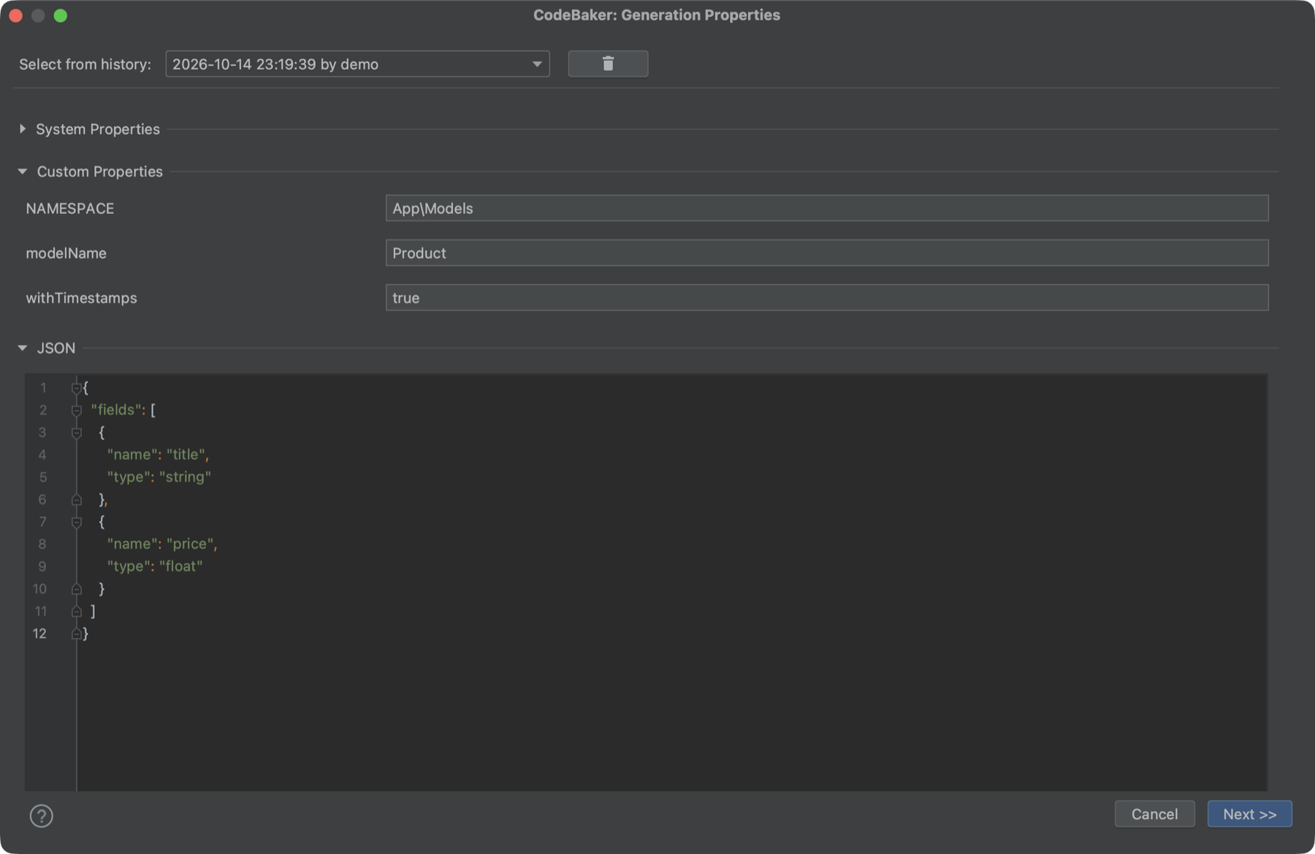Click the "name": "title" line in JSON editor
The image size is (1315, 854).
coord(158,454)
